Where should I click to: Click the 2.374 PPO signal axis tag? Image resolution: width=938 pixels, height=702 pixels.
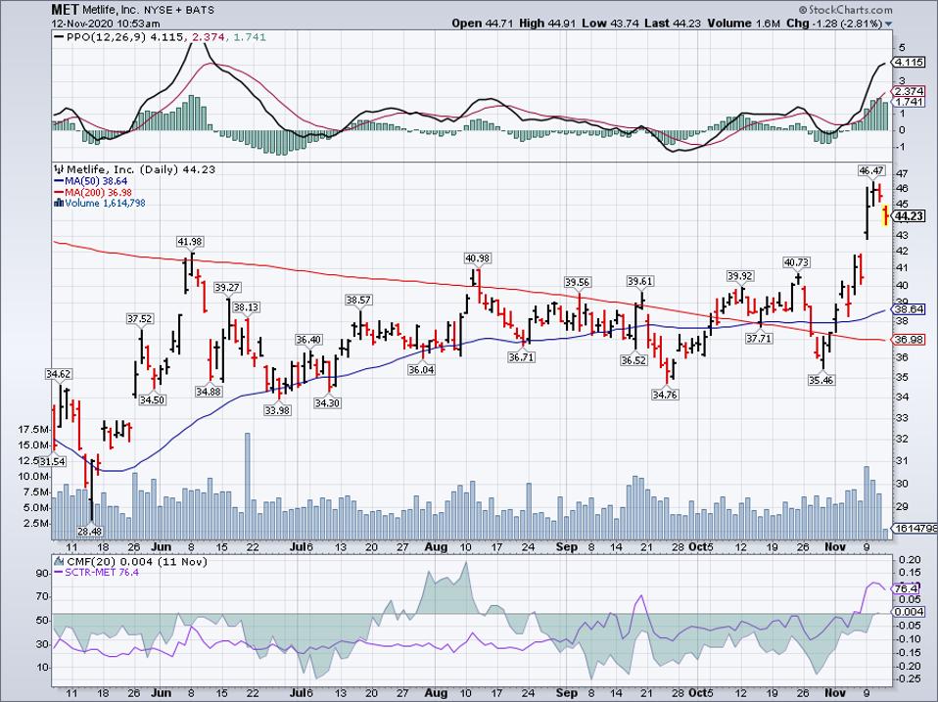pos(909,91)
